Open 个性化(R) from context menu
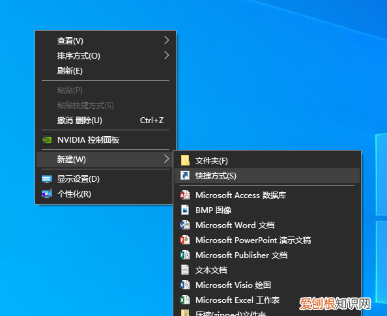Viewport: 387px width, 316px height. [x=105, y=194]
